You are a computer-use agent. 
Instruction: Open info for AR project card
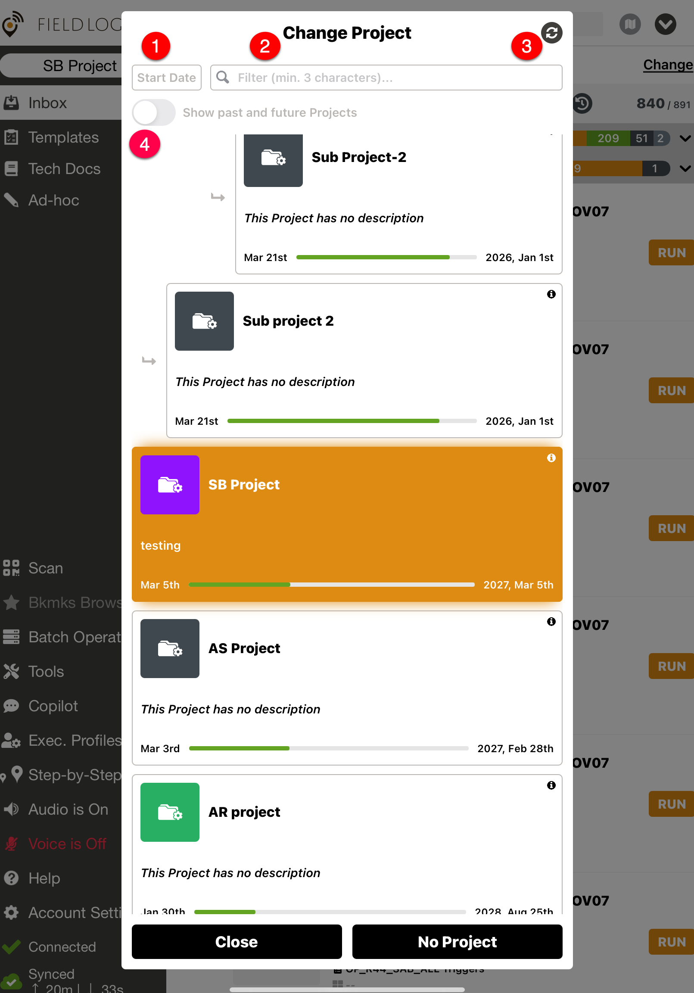(x=551, y=785)
